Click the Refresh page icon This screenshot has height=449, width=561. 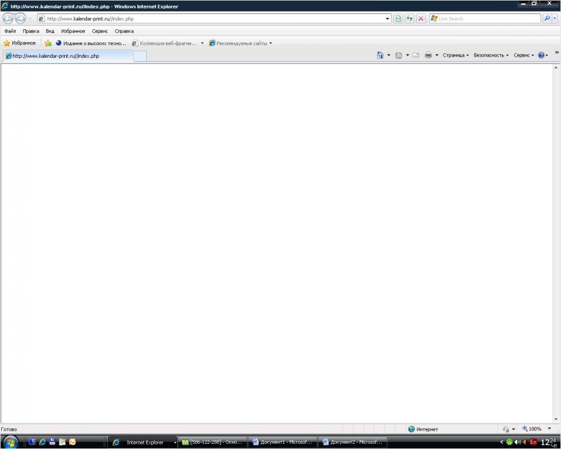[409, 19]
